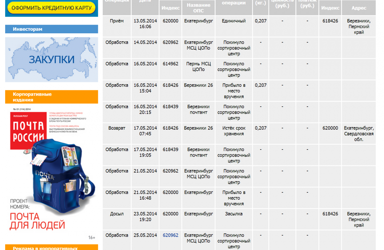
Task: Click the Екатеринбург, Свердловская обл. address cell
Action: (x=359, y=133)
